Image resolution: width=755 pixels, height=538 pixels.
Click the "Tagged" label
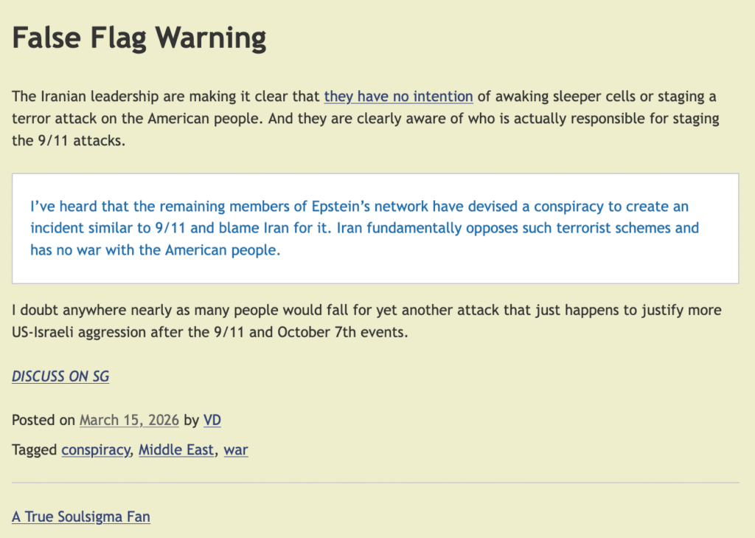35,449
